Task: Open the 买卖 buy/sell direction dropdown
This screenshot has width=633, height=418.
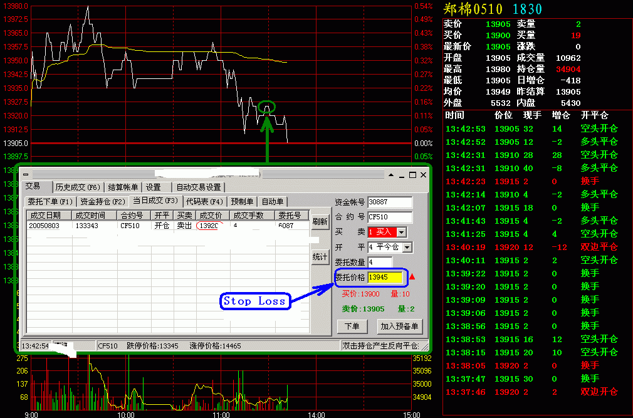Action: pyautogui.click(x=402, y=233)
